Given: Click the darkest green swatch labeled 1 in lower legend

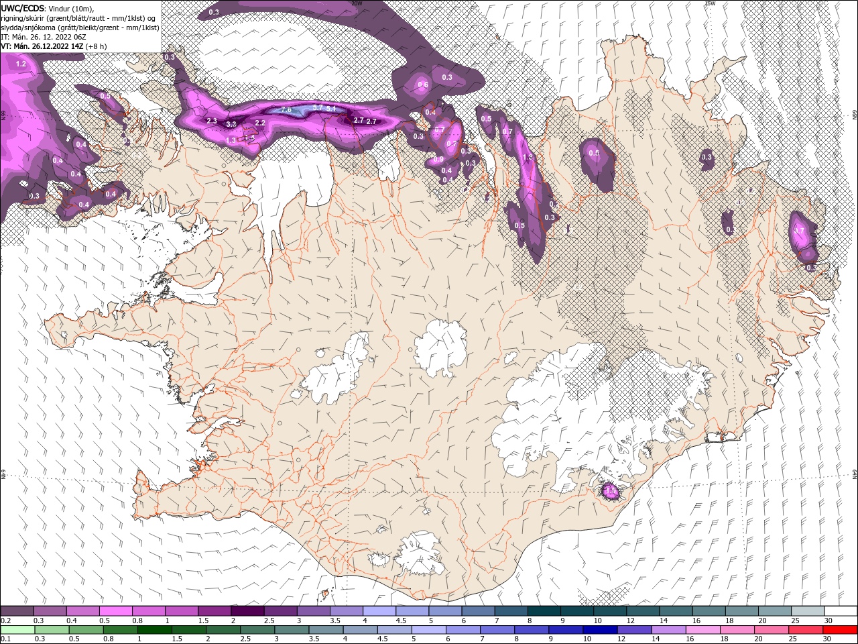Looking at the screenshot, I should pyautogui.click(x=156, y=630).
